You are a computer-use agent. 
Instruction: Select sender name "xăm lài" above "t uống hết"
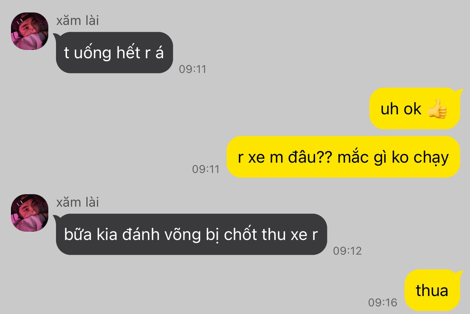78,21
